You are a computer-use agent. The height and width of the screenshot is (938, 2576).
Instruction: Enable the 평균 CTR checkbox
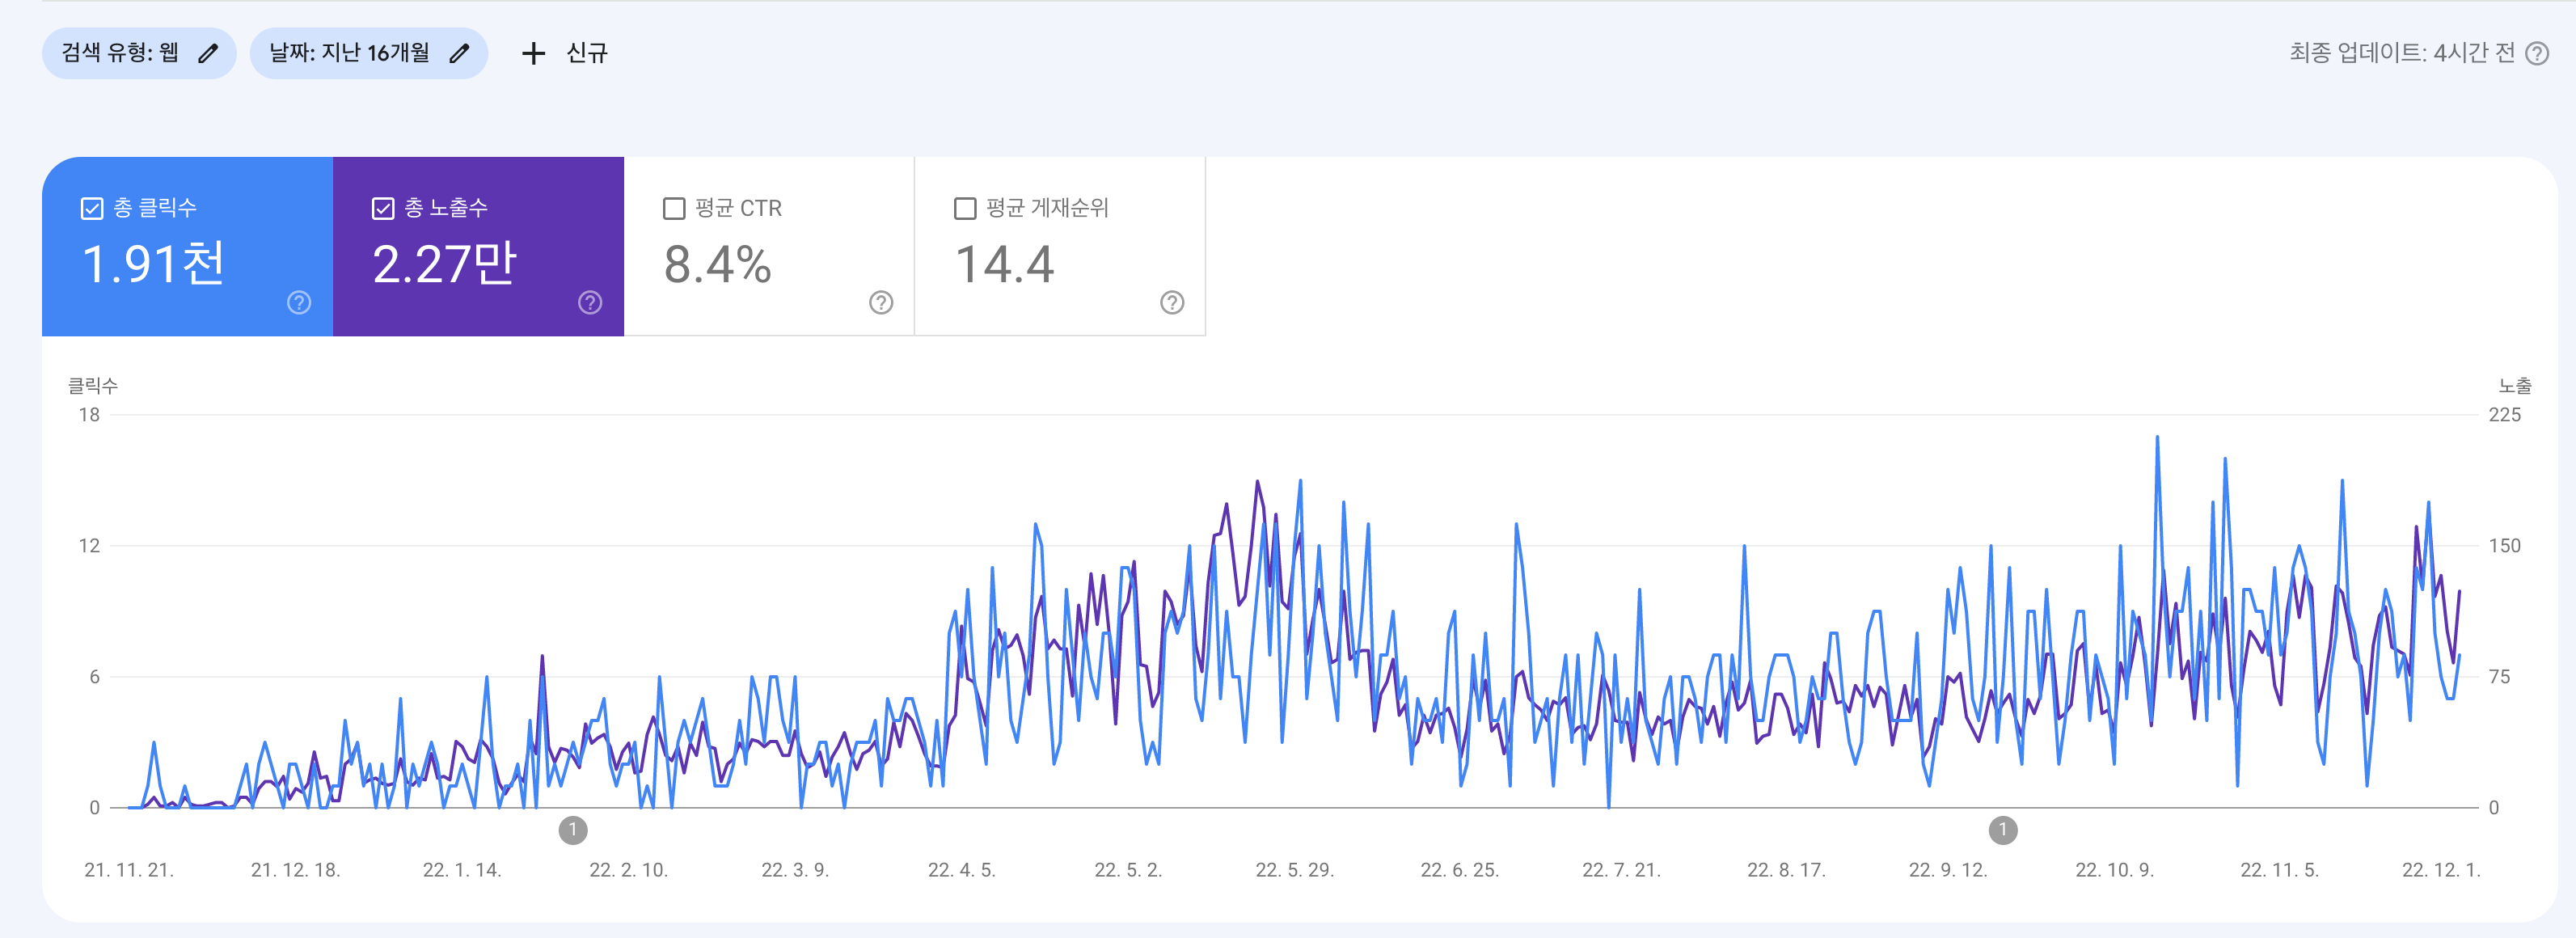point(674,208)
